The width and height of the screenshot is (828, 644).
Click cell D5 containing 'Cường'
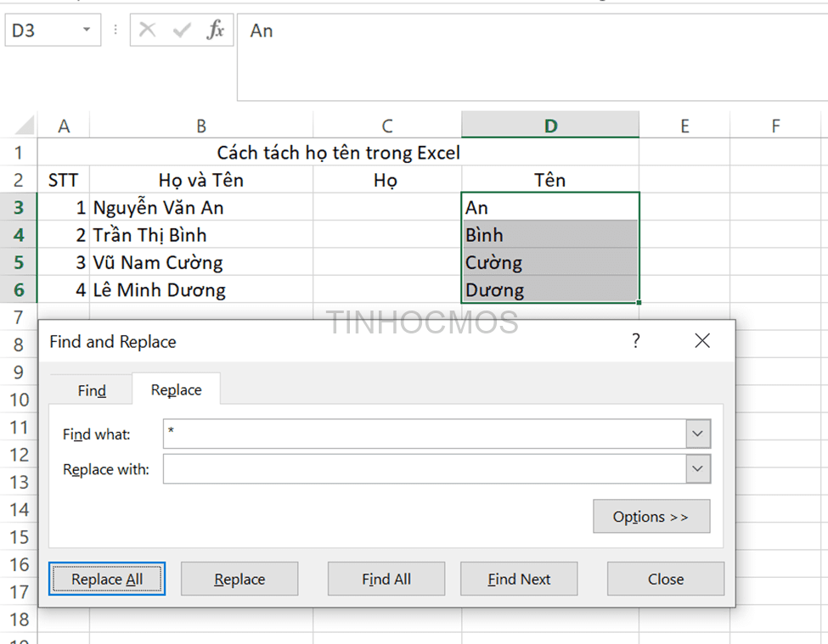(550, 262)
